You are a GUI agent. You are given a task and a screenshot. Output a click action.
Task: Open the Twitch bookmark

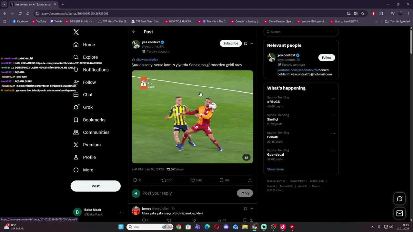point(56,22)
